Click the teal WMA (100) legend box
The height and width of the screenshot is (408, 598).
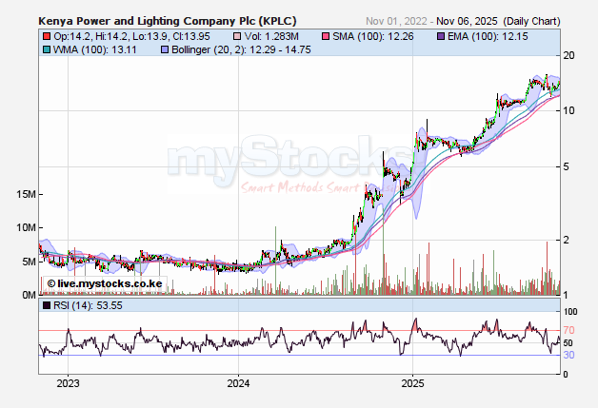pos(45,49)
